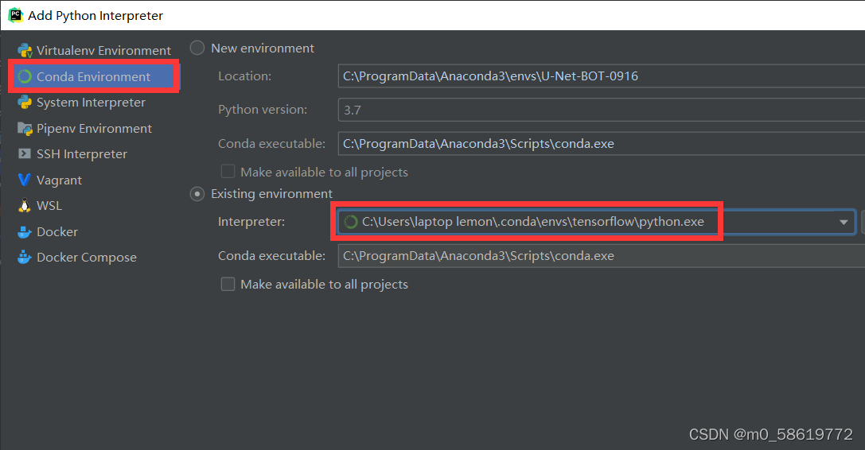The image size is (865, 450).
Task: Click the Location path field
Action: coord(602,76)
